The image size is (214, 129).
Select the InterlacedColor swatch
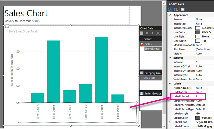point(198,28)
